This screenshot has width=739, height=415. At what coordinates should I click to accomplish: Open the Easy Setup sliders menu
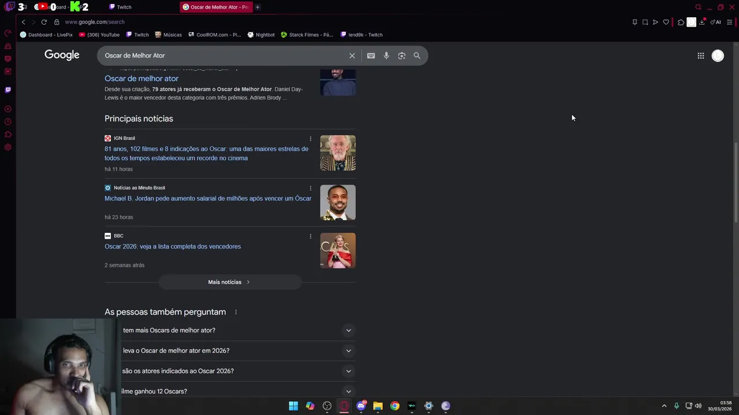[x=730, y=22]
